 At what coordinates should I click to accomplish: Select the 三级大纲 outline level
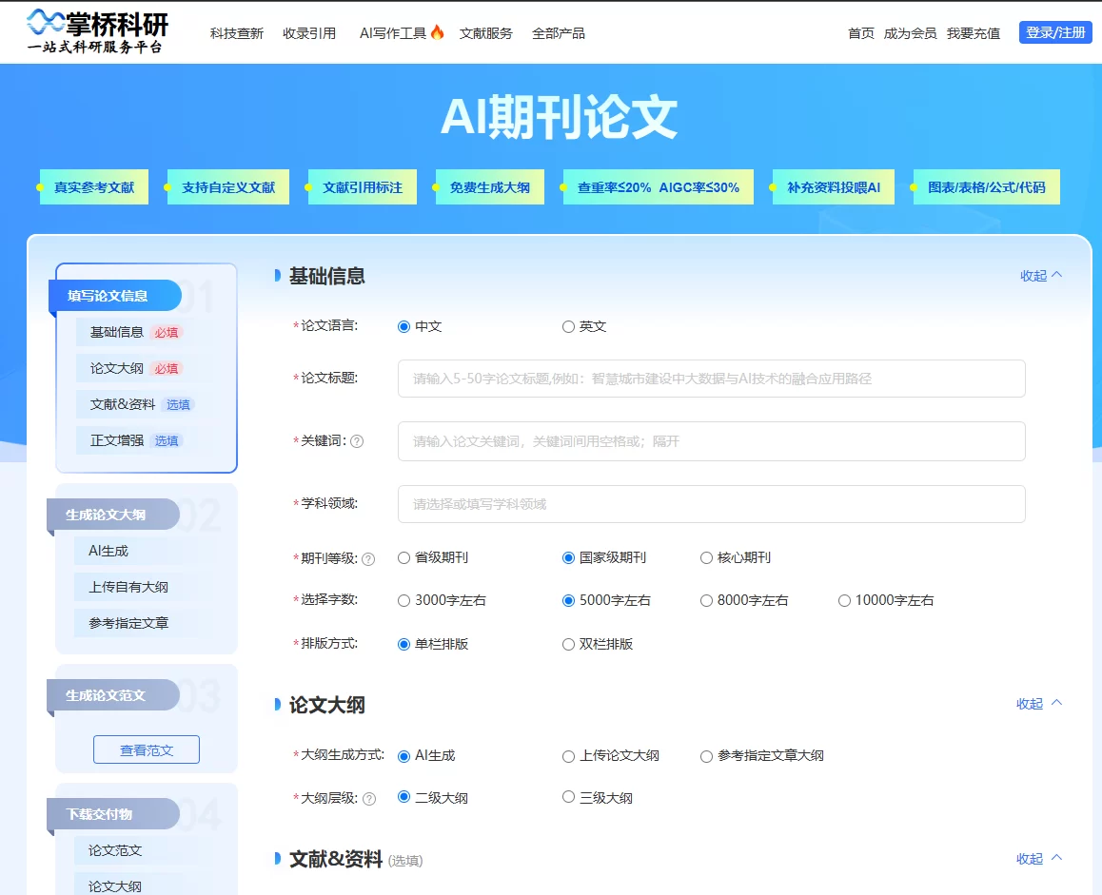(568, 797)
